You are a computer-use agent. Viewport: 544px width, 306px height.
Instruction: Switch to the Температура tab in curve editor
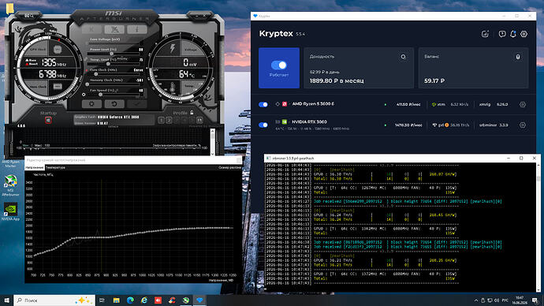[55, 167]
